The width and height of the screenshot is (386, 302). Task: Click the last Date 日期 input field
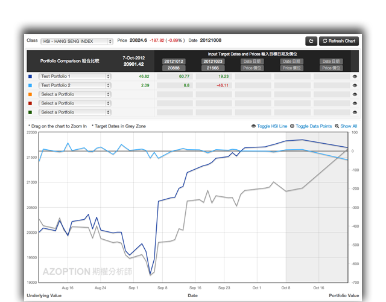[x=331, y=62]
